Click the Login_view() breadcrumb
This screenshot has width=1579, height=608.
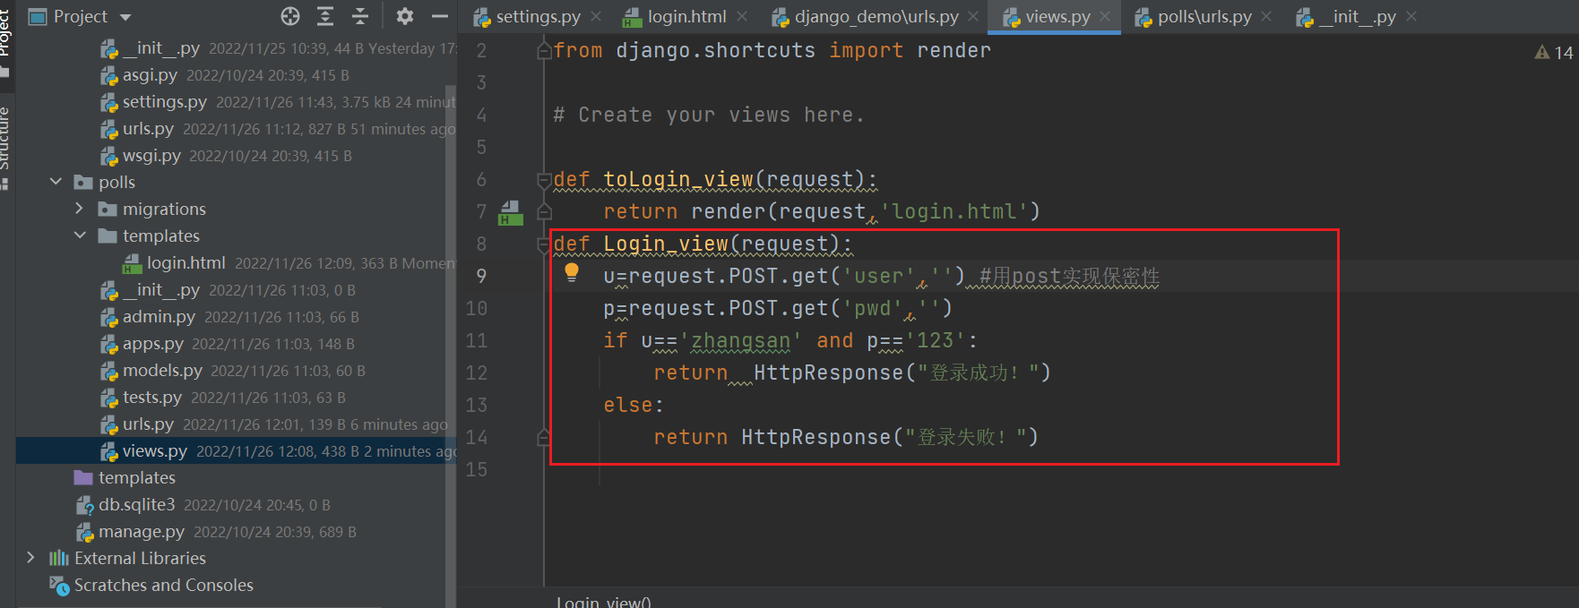pos(604,602)
